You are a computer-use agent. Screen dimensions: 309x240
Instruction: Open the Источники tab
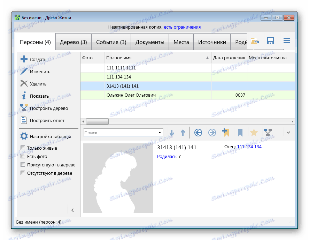tap(212, 42)
